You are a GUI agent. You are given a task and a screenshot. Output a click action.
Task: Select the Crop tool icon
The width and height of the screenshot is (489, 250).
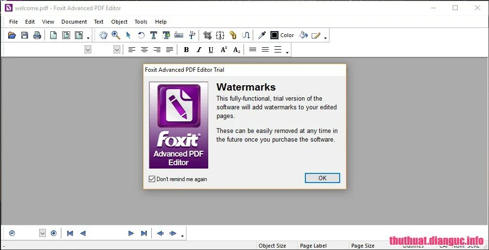tap(207, 35)
